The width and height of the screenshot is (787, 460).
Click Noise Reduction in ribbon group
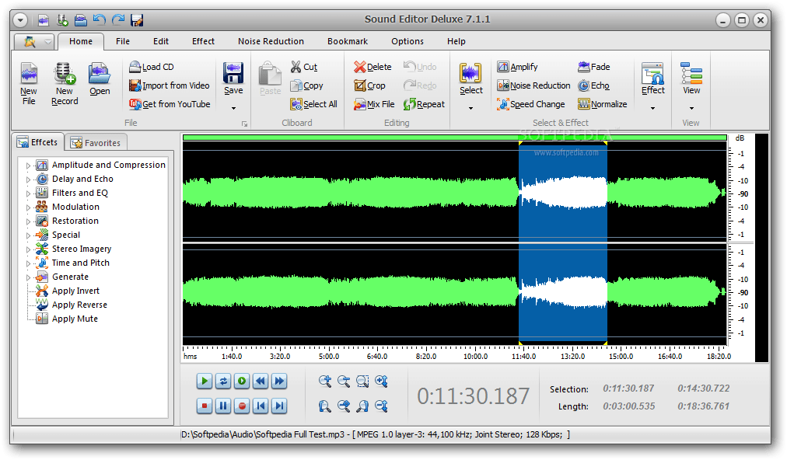point(533,85)
